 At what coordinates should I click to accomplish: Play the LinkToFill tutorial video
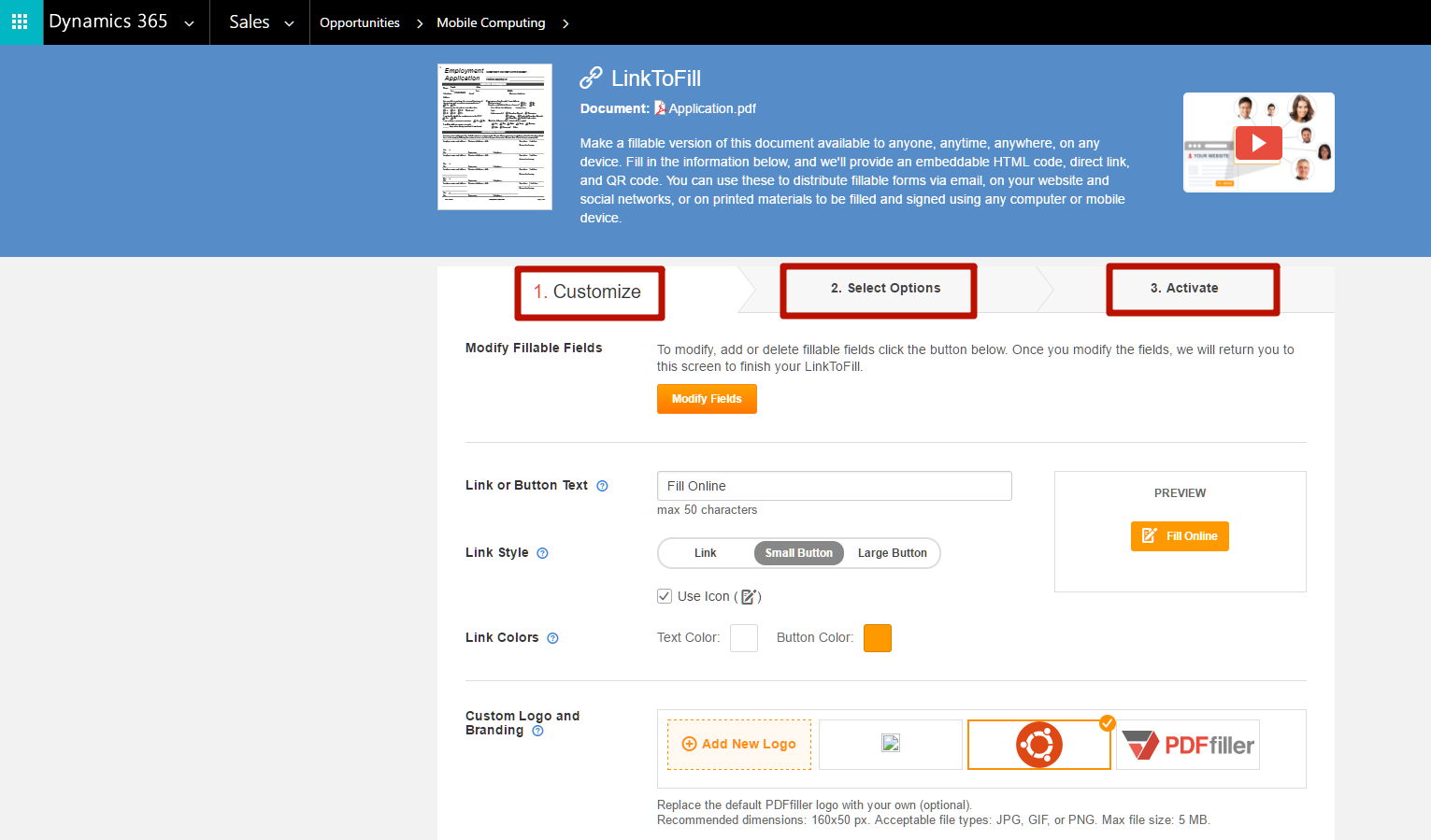click(x=1258, y=143)
